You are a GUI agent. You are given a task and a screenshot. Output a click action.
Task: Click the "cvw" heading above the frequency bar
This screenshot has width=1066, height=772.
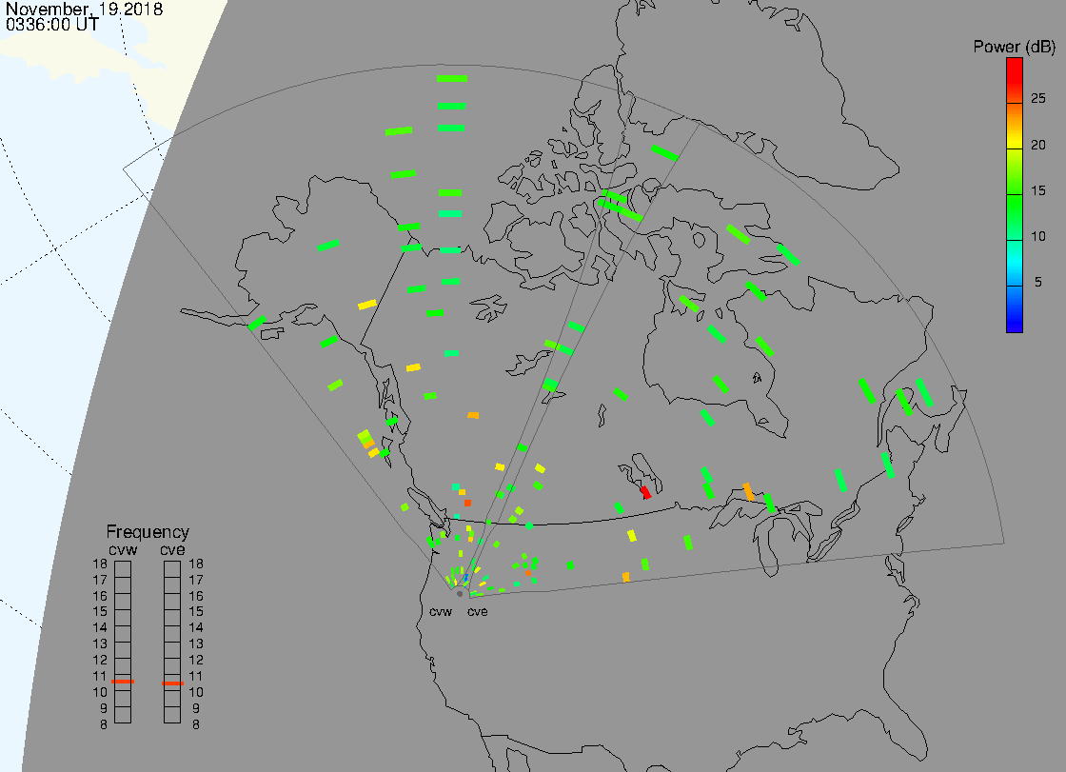[x=123, y=549]
